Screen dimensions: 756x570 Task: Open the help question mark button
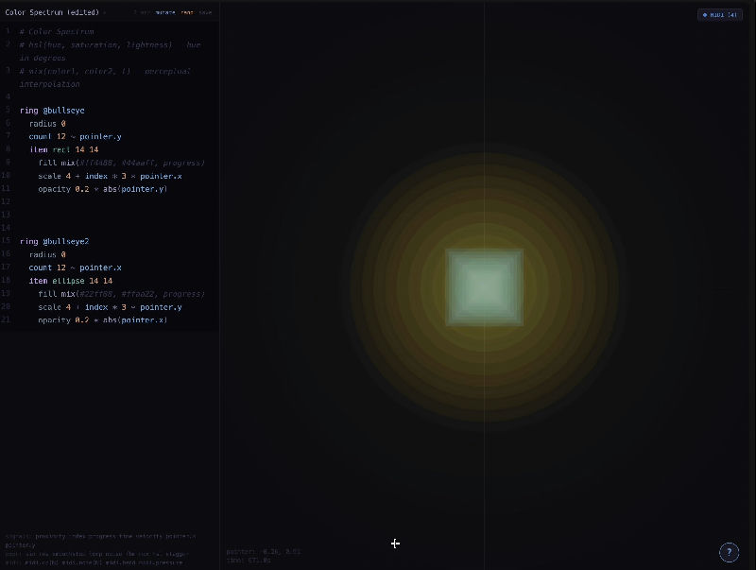point(729,552)
